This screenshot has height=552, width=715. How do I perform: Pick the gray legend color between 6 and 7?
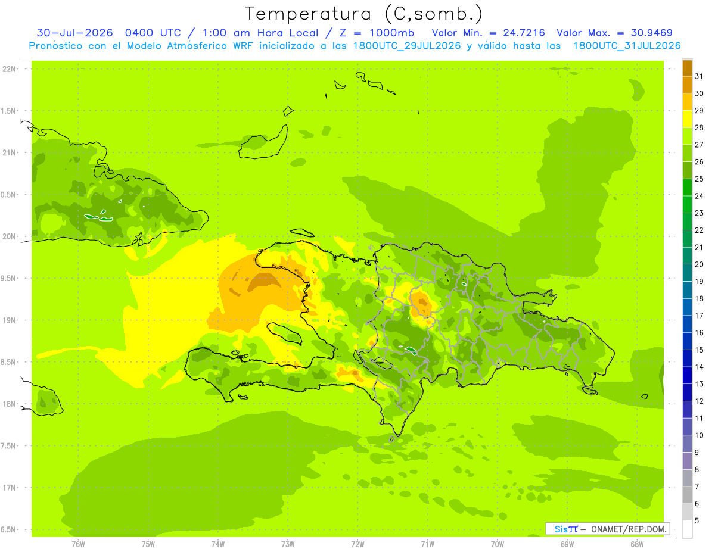[x=687, y=495]
